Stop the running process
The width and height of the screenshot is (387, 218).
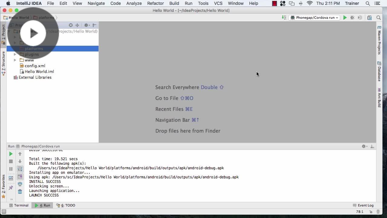pos(11,161)
